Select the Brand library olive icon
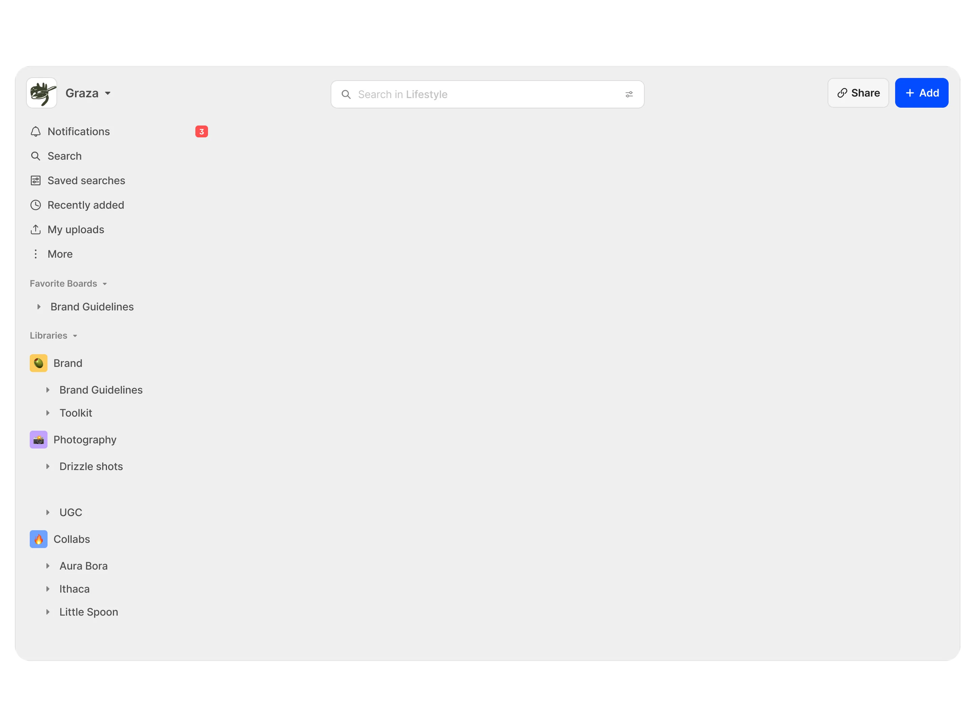Screen dimensions: 975x727 click(x=39, y=363)
